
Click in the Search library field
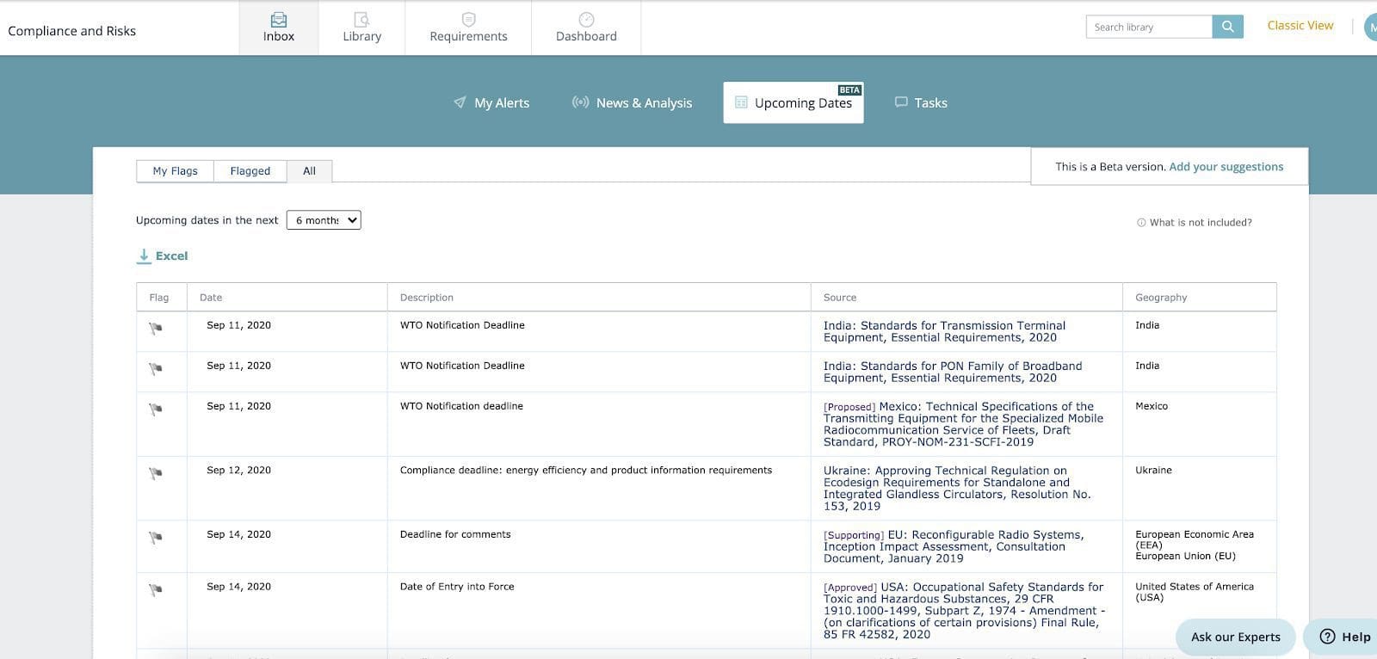point(1148,27)
